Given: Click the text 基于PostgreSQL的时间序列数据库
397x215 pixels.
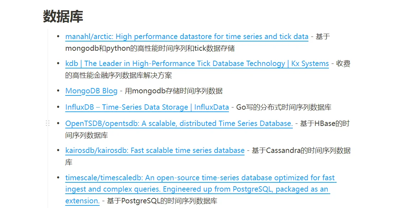Looking at the screenshot, I should [x=162, y=201].
